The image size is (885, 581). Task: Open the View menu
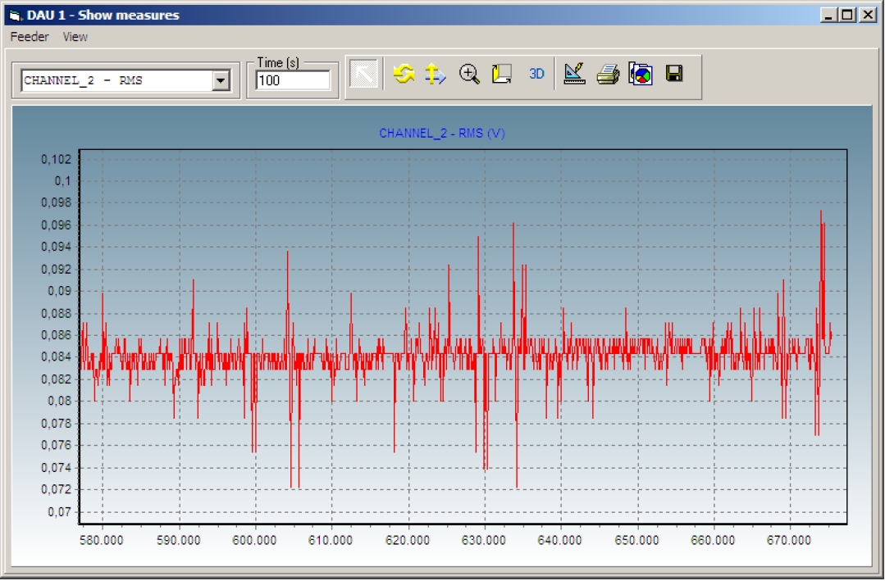pyautogui.click(x=75, y=37)
